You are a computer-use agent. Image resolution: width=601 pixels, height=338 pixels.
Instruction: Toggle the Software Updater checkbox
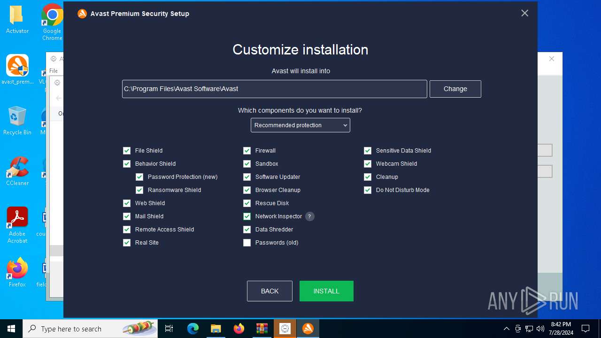pos(247,177)
